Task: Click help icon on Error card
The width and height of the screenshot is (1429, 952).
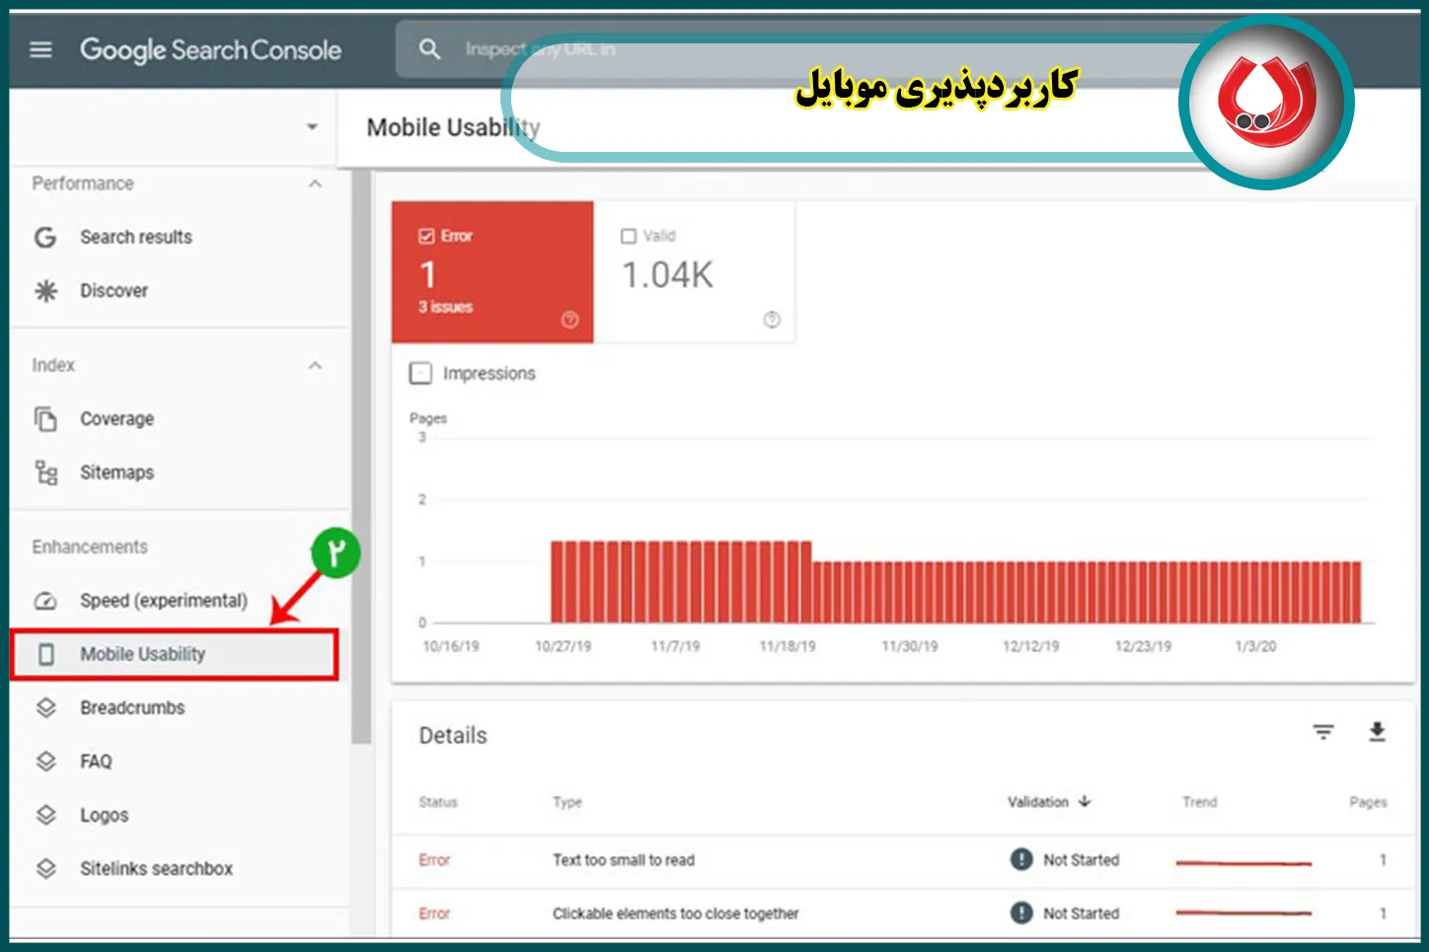Action: 569,320
